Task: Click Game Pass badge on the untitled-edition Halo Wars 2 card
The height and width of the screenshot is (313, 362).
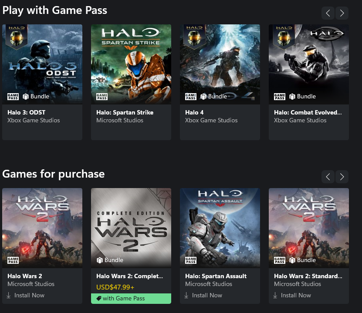Action: click(x=13, y=260)
